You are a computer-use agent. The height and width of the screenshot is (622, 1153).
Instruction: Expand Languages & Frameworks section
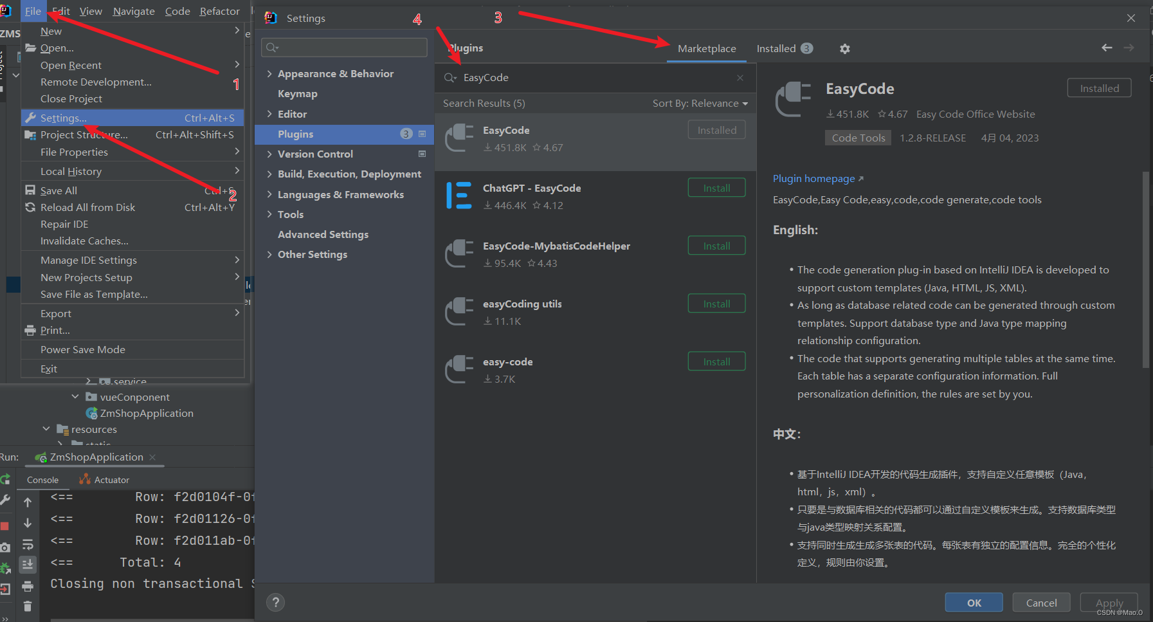(x=269, y=194)
